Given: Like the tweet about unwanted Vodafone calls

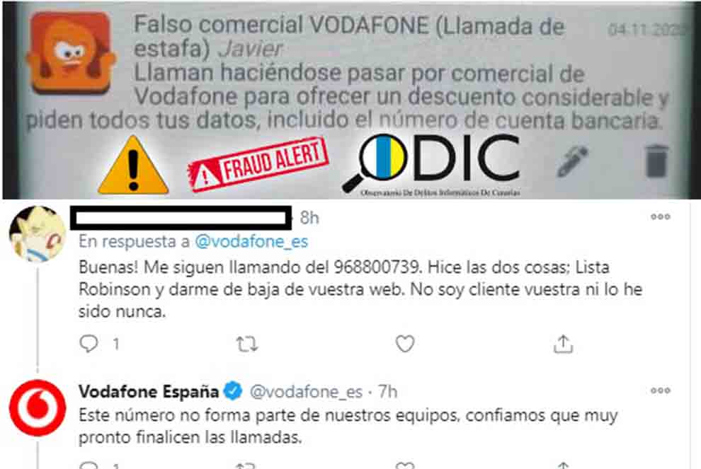Looking at the screenshot, I should click(x=405, y=344).
